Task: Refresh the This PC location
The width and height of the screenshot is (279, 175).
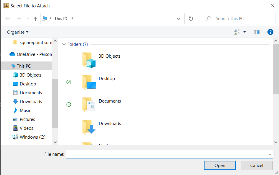Action: coord(191,19)
